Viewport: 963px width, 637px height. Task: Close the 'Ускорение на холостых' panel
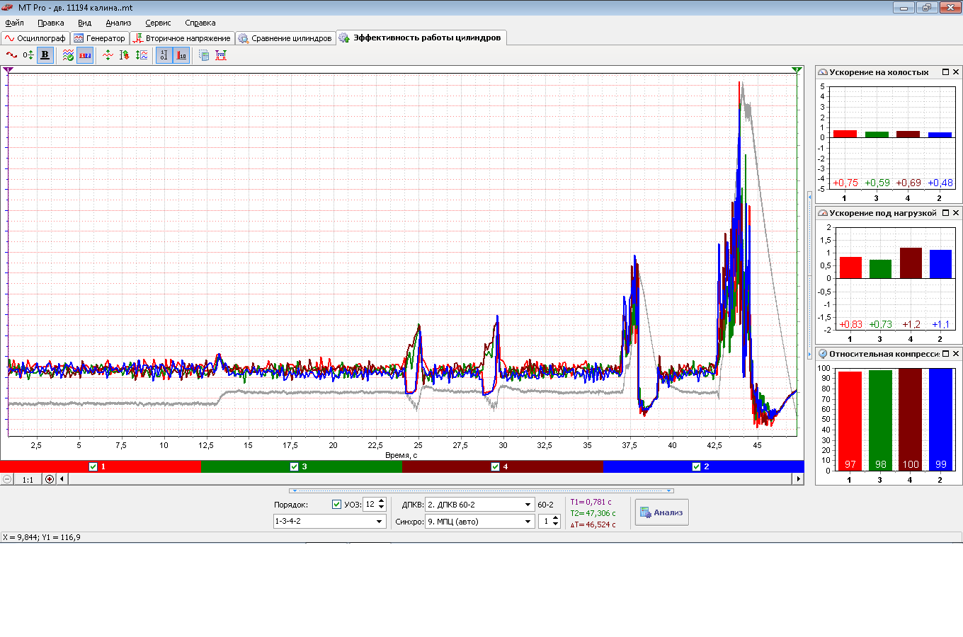[x=956, y=72]
